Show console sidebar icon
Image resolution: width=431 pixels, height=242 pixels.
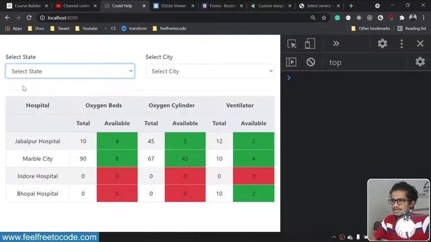coord(291,62)
